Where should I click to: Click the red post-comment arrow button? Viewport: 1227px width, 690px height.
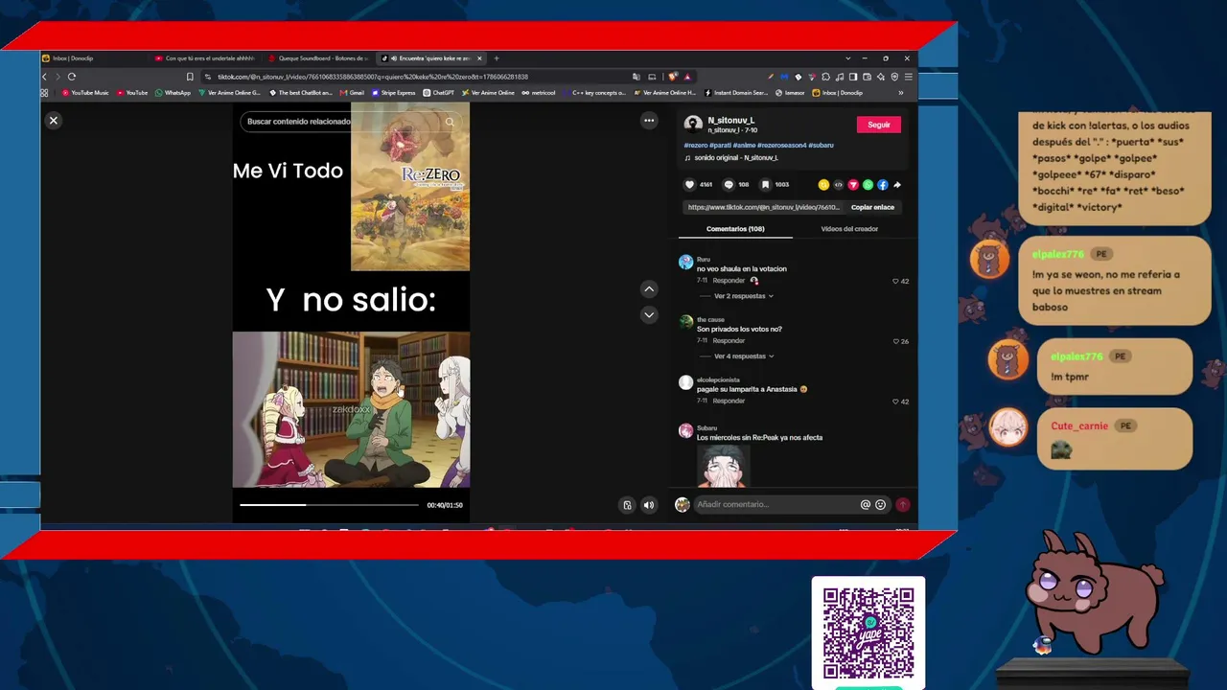[902, 505]
